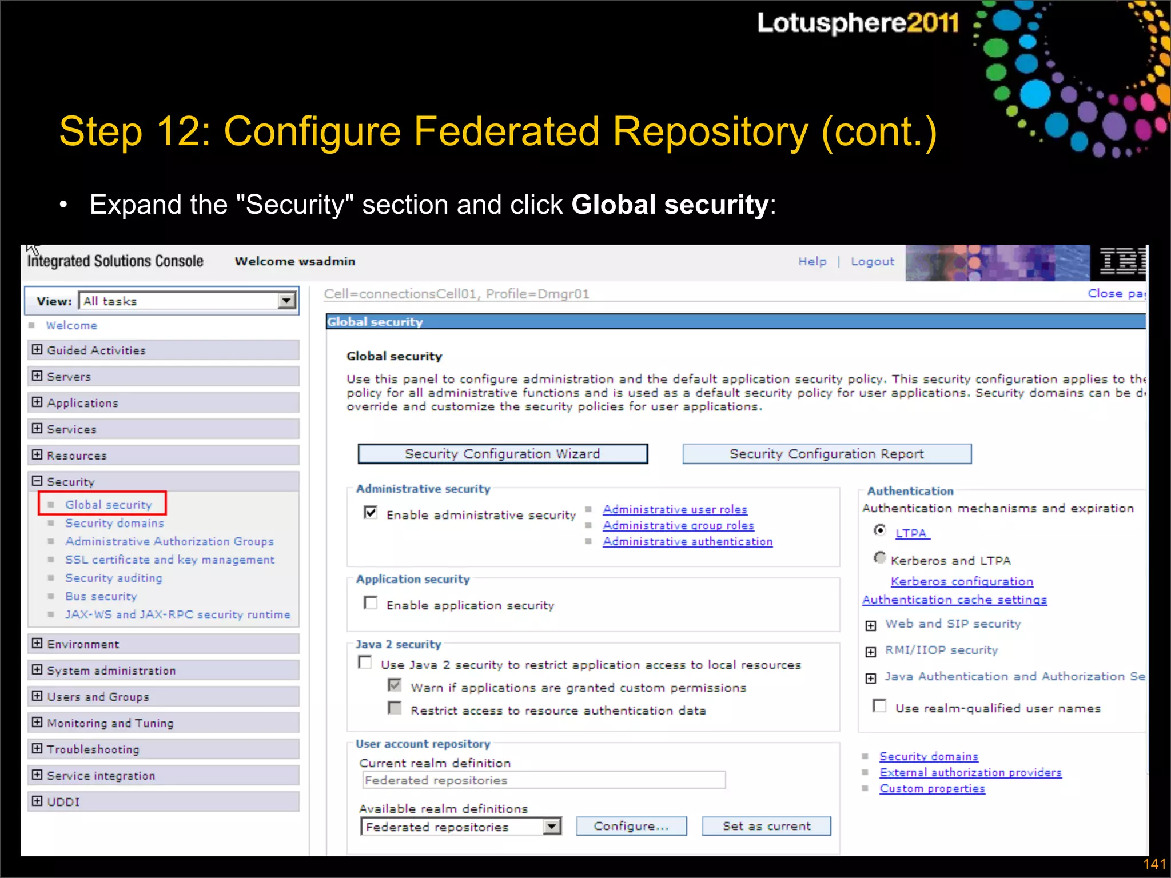
Task: Expand Web and SIP security
Action: (871, 626)
